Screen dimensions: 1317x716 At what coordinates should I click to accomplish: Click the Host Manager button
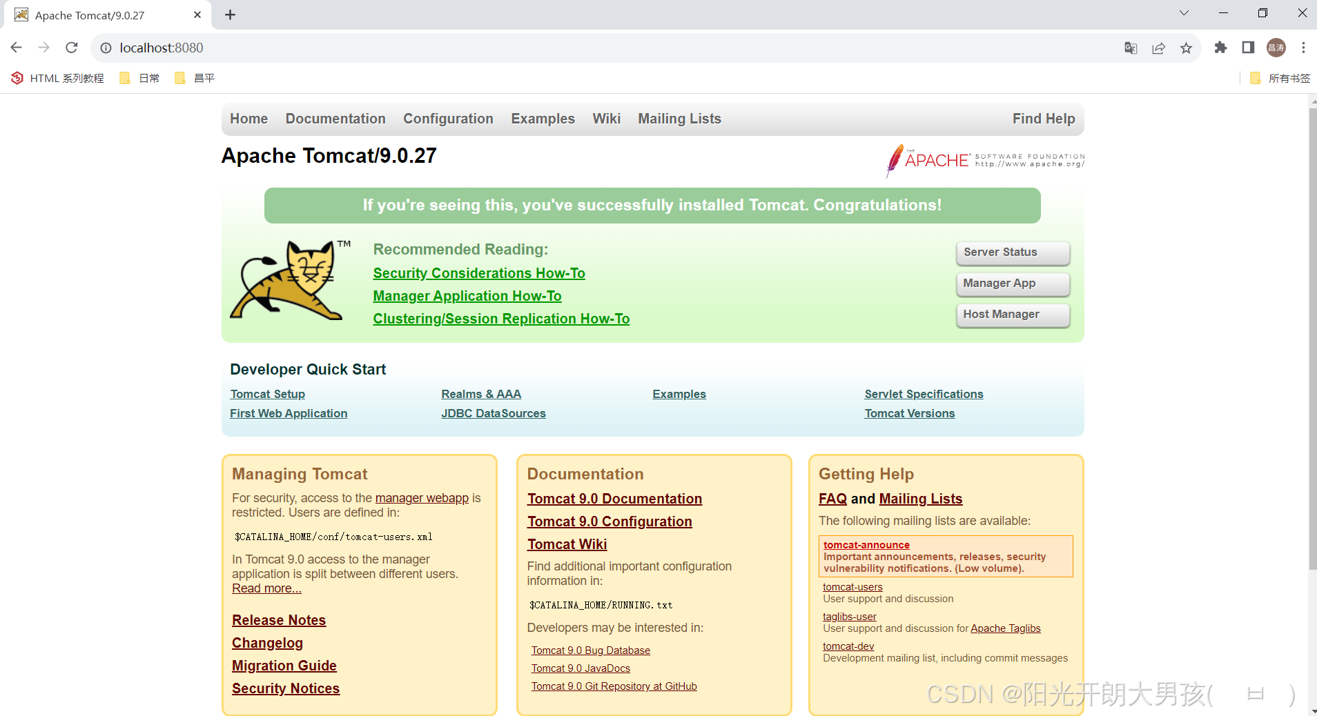[1013, 315]
